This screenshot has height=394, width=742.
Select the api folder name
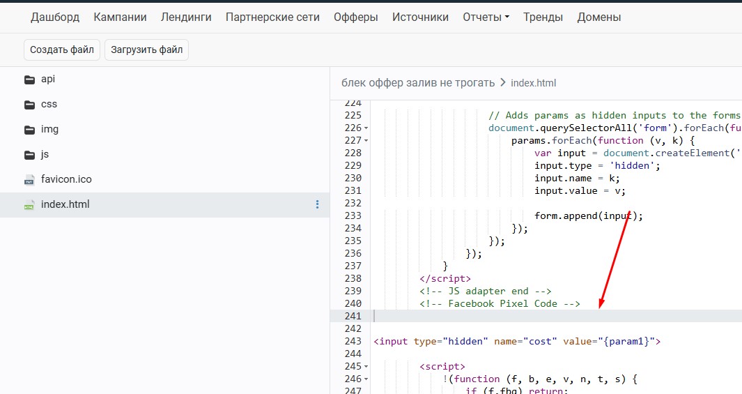48,79
